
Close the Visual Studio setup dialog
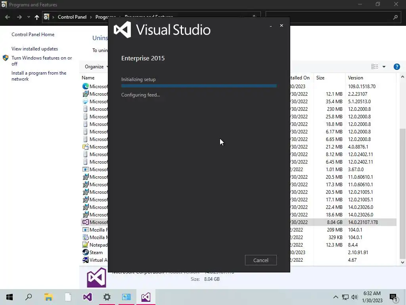pos(281,25)
